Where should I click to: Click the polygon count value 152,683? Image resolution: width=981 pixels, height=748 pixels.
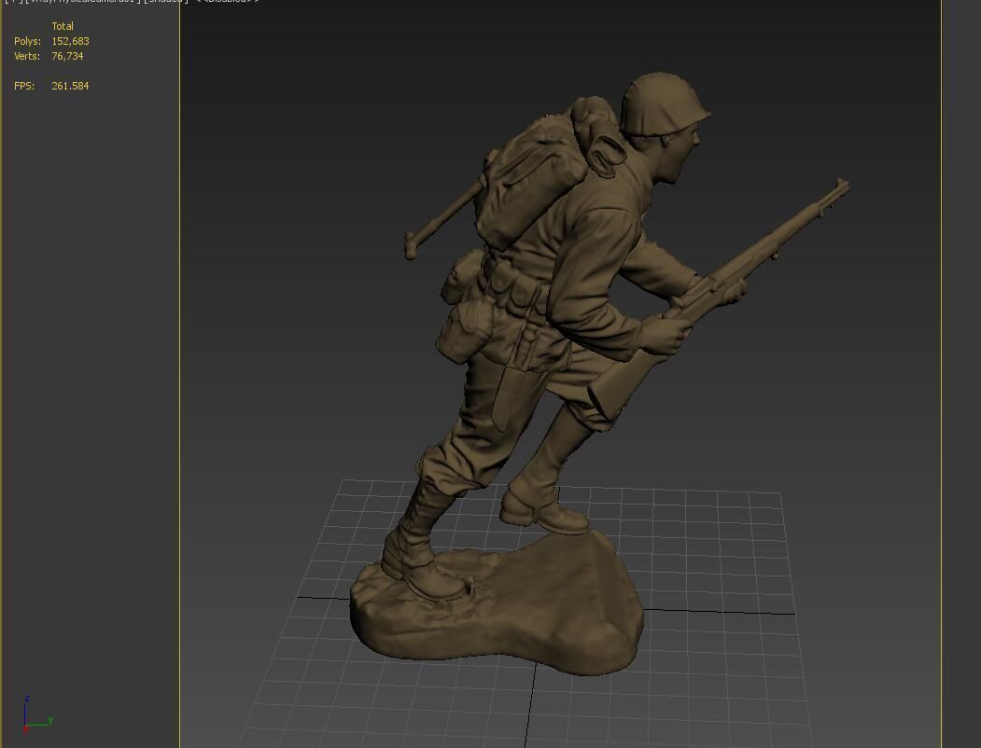(x=70, y=41)
